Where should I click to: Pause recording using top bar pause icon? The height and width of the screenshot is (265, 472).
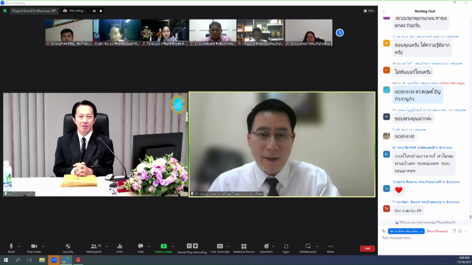[94, 11]
